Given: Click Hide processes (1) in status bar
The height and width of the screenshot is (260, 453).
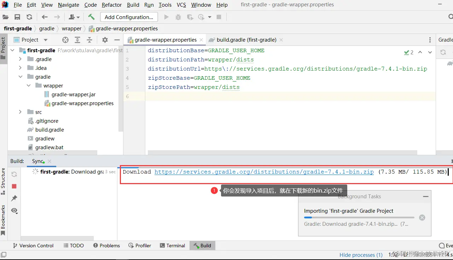Looking at the screenshot, I should [x=361, y=255].
